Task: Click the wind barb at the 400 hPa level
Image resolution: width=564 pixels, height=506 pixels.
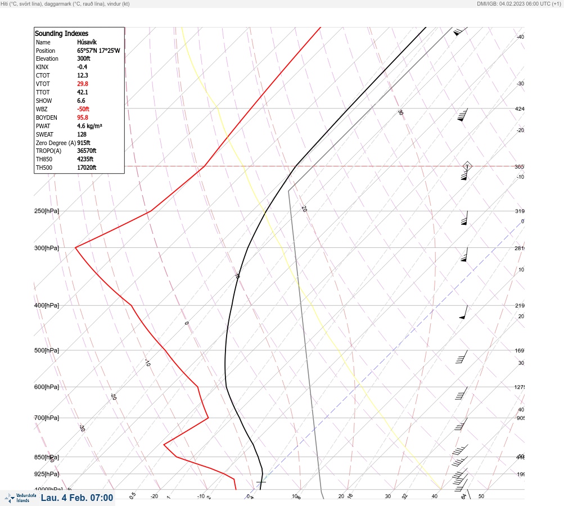Action: [464, 312]
